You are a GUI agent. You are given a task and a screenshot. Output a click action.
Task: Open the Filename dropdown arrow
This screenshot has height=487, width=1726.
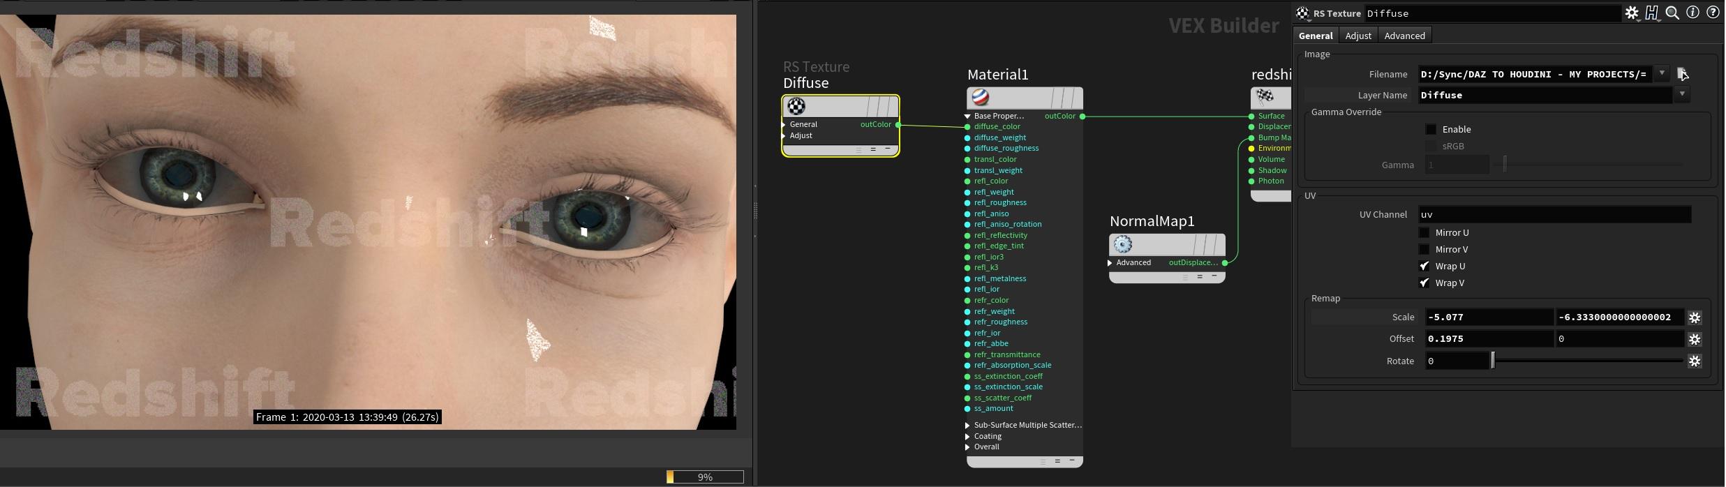pos(1662,73)
